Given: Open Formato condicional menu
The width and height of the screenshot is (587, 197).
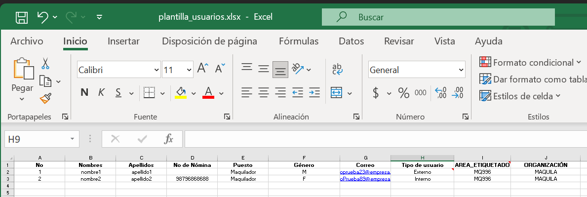Looking at the screenshot, I should pos(530,62).
